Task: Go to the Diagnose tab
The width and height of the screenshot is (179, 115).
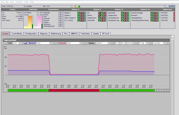Action: tap(44, 34)
